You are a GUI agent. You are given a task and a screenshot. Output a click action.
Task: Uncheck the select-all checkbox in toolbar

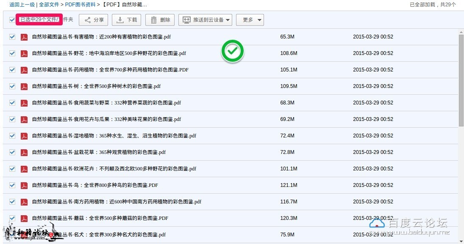click(x=12, y=19)
